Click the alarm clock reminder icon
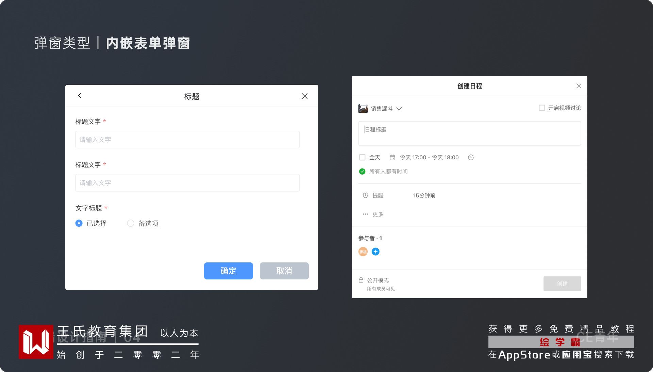The image size is (653, 372). point(365,195)
